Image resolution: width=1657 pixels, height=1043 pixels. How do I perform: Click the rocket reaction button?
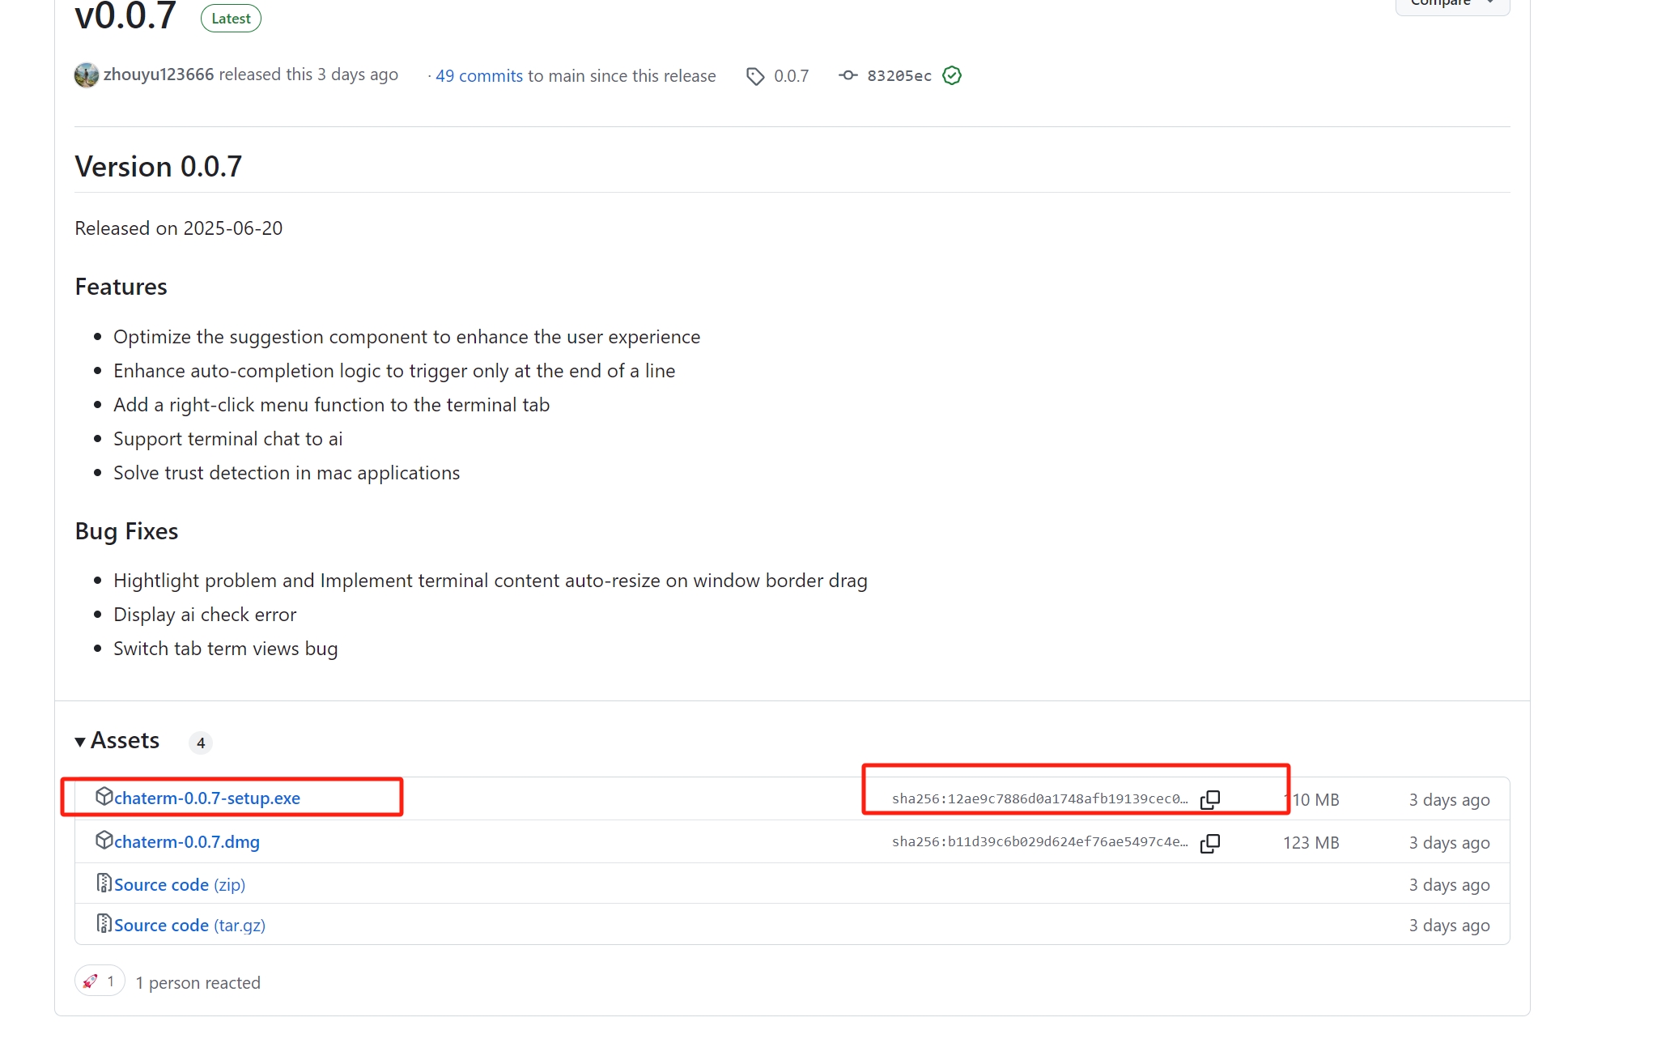(x=100, y=981)
